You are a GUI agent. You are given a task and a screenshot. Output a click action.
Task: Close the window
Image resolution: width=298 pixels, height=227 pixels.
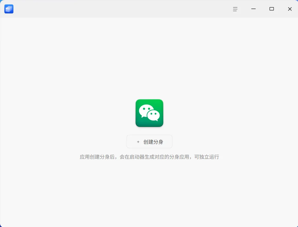coord(290,9)
